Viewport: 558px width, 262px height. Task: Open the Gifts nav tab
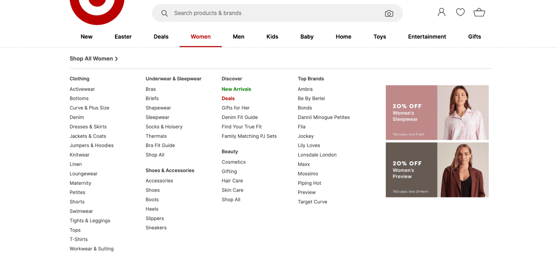click(474, 37)
